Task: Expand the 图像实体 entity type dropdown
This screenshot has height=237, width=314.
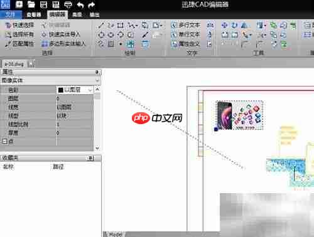Action: point(97,80)
